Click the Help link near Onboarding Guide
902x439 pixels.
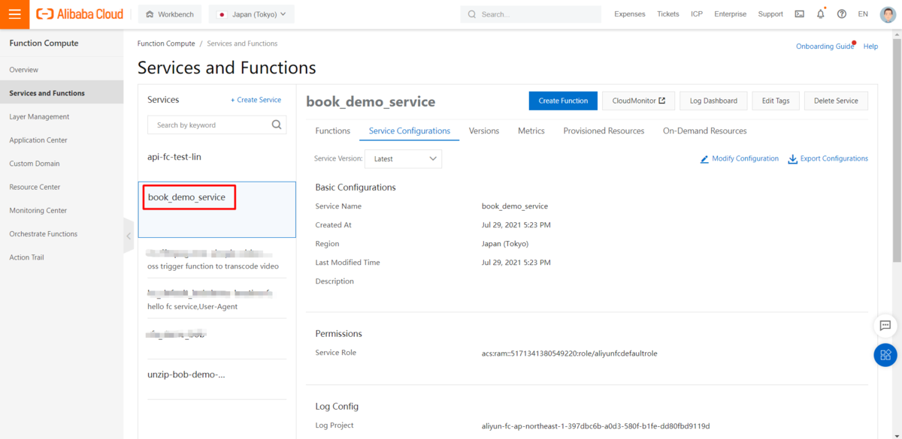click(870, 47)
